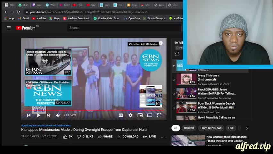Open 'LIVE NOW: CBN News' end-screen stream

[48, 93]
